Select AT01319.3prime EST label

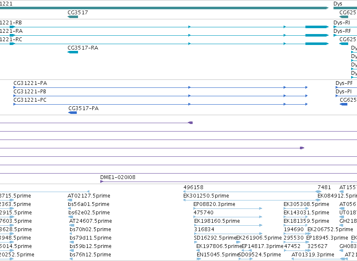pyautogui.click(x=313, y=255)
